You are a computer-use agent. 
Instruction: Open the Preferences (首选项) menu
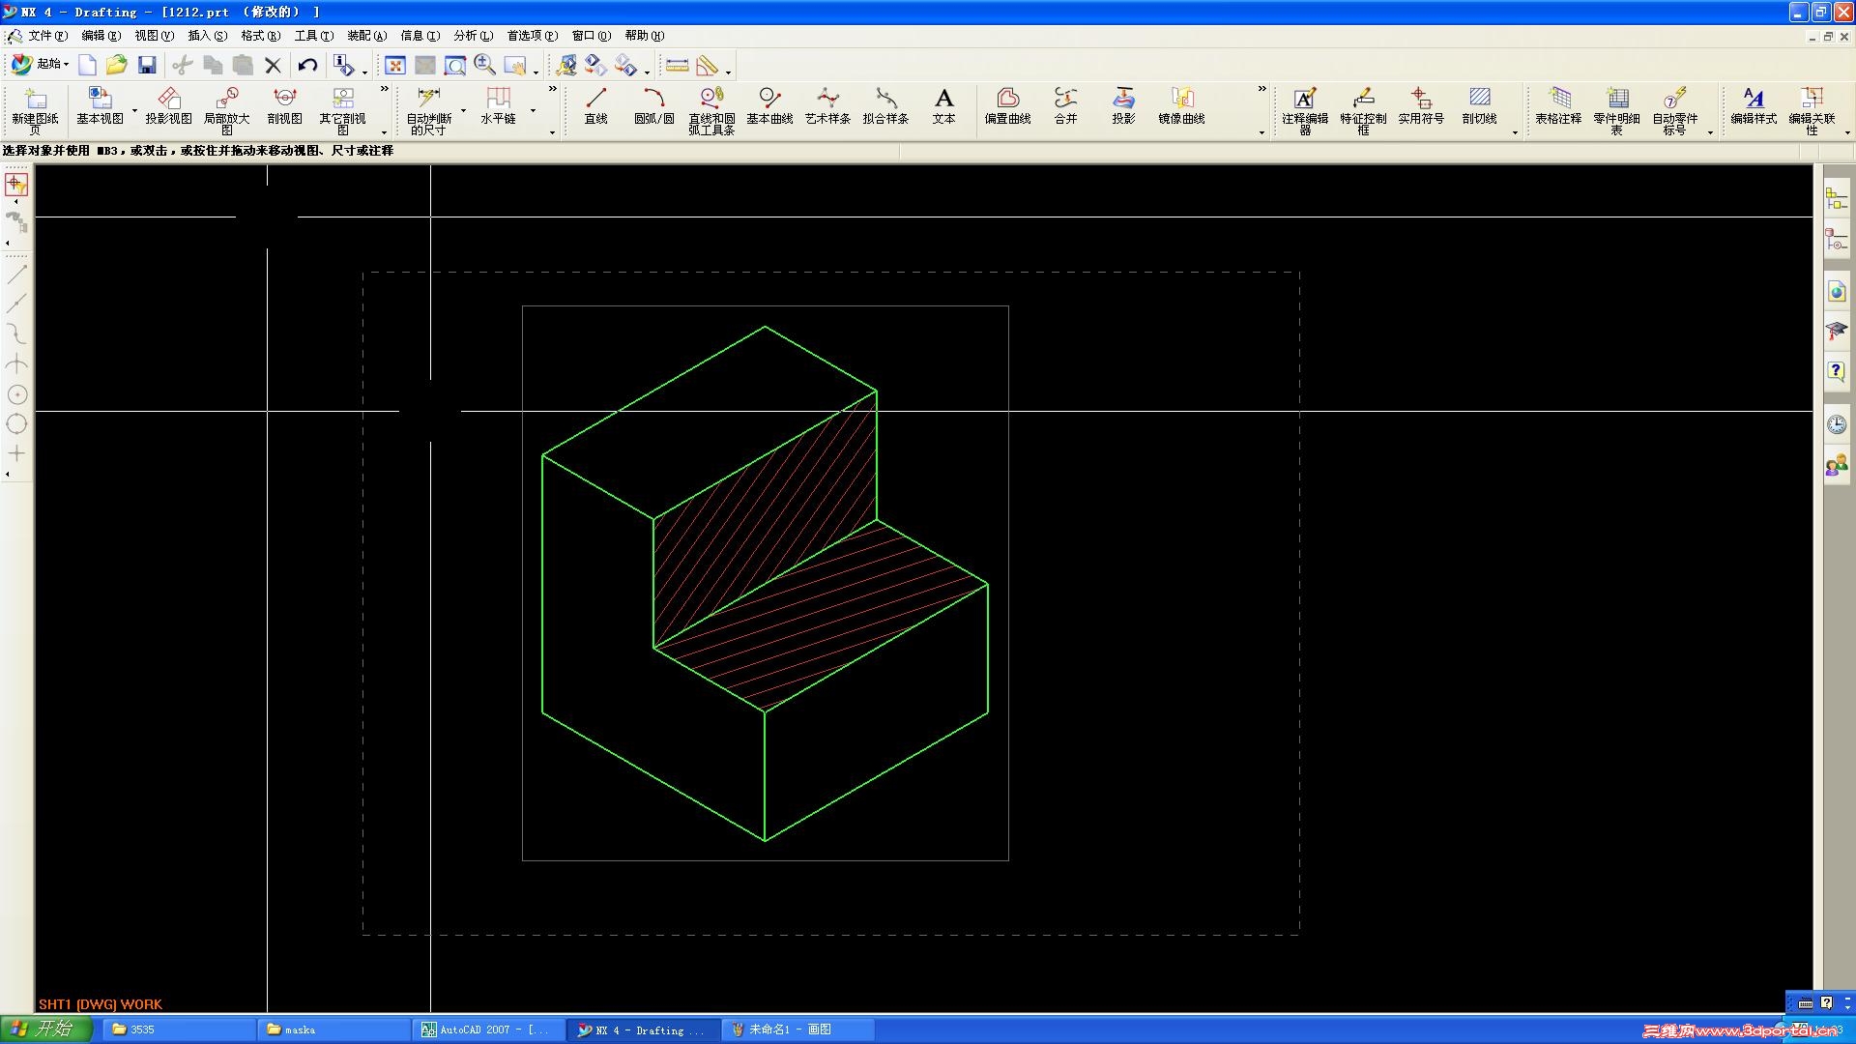(x=532, y=36)
